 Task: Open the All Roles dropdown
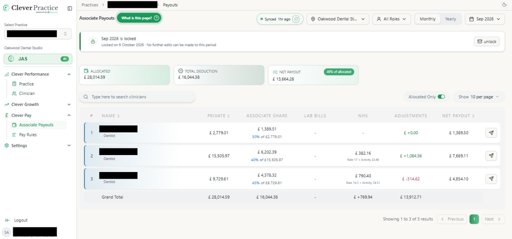(x=391, y=19)
